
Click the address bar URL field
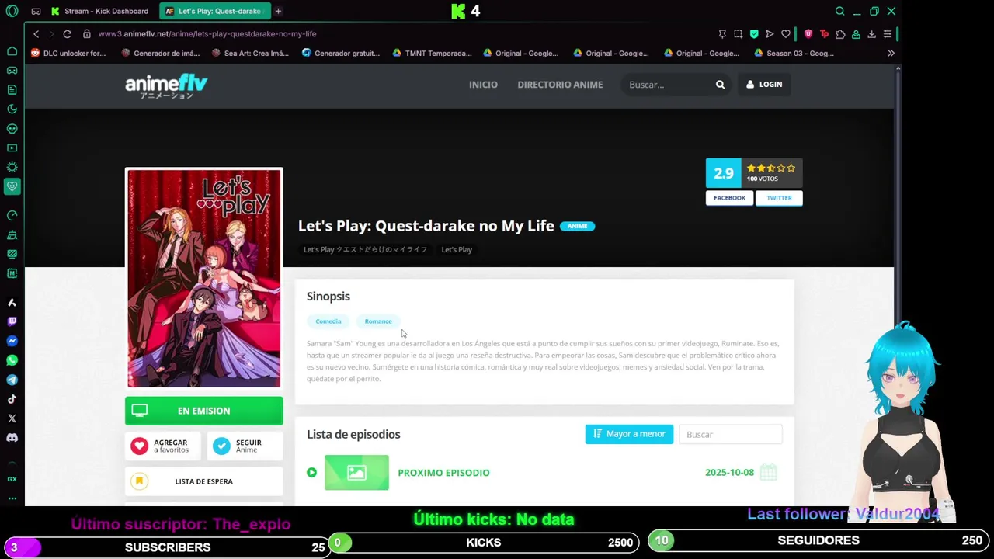396,34
